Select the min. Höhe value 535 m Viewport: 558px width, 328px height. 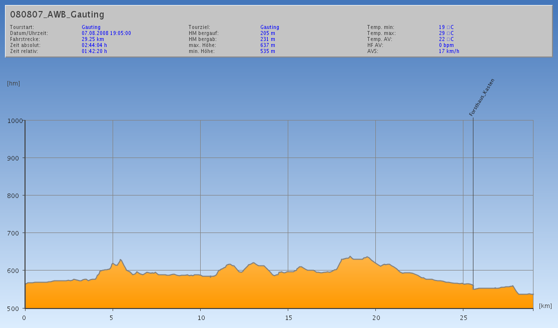click(x=268, y=51)
